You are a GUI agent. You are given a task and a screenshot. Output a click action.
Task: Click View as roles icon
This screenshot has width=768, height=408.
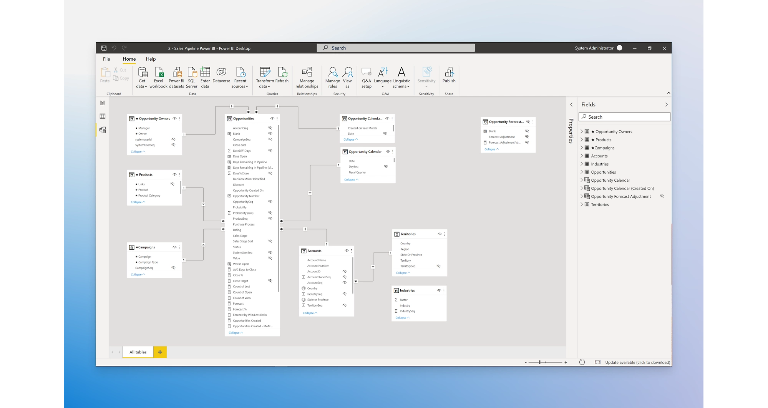[347, 72]
